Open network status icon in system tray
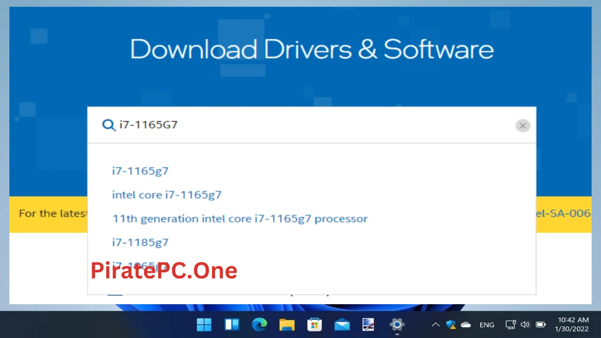 tap(511, 324)
